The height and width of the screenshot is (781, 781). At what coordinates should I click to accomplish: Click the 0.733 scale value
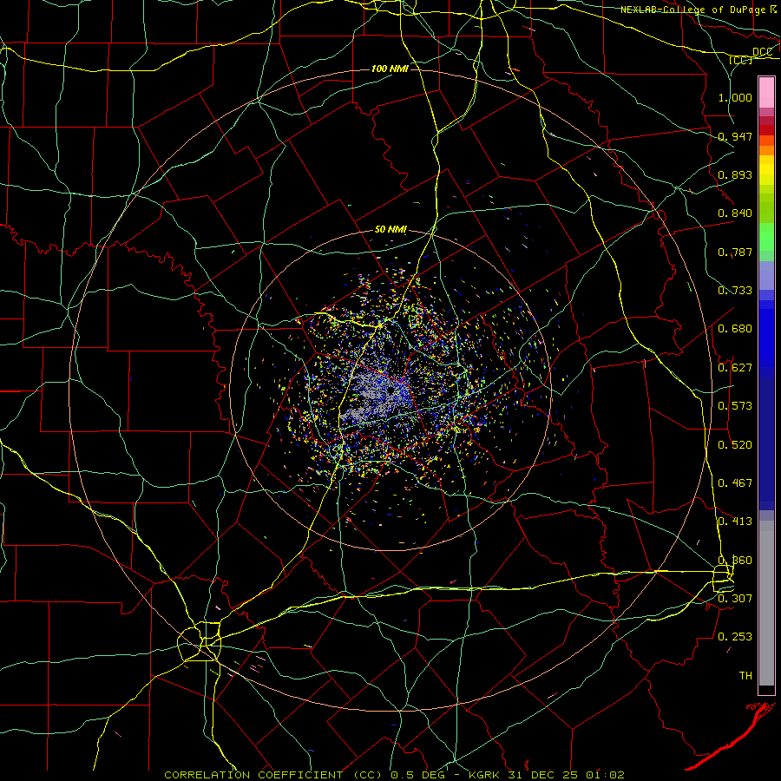(x=735, y=290)
